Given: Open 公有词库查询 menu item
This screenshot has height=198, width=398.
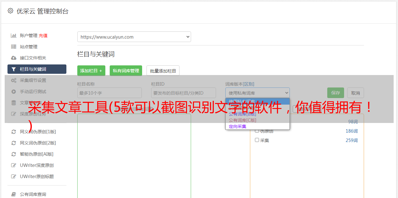Looking at the screenshot, I should (x=33, y=194).
